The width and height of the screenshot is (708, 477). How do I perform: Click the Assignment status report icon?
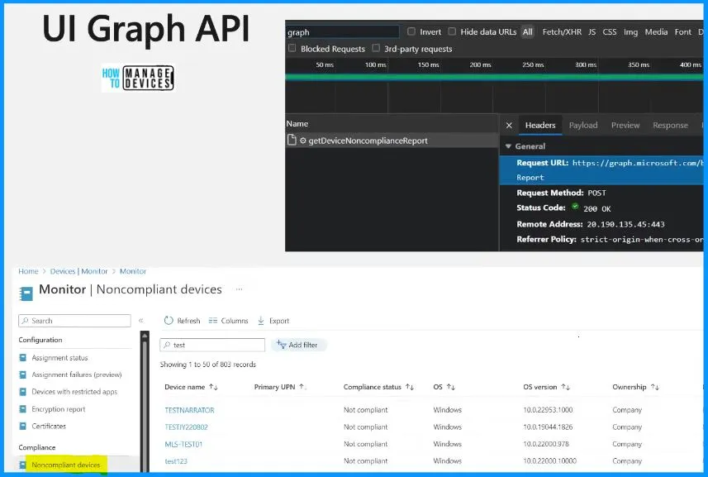coord(22,358)
